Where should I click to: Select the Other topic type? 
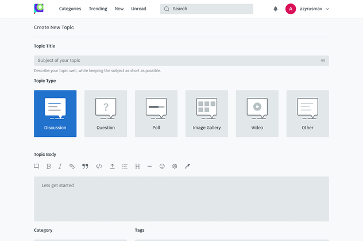[307, 113]
